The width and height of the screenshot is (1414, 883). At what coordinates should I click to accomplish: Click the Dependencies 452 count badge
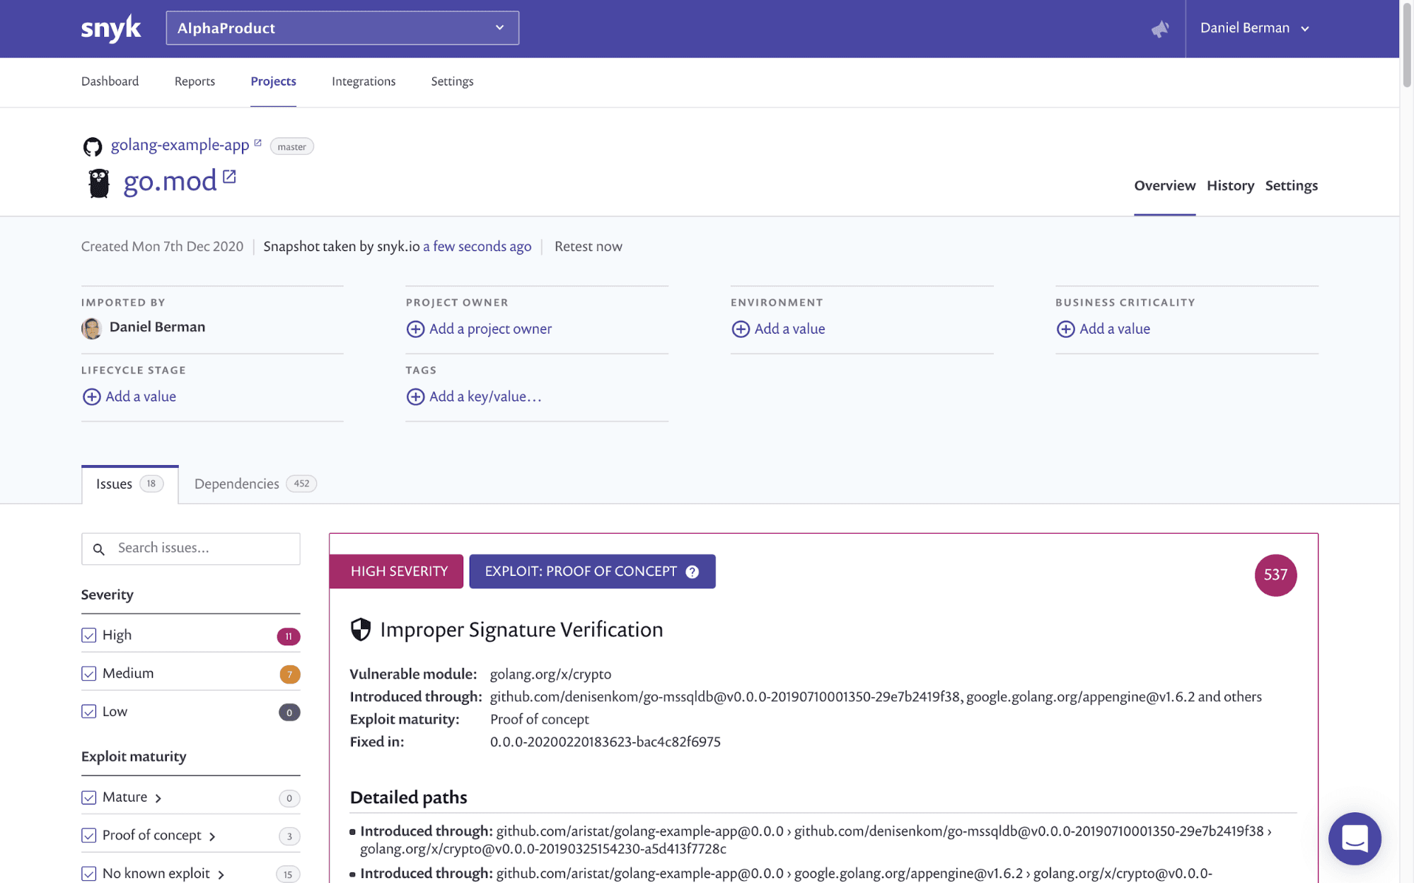coord(301,484)
